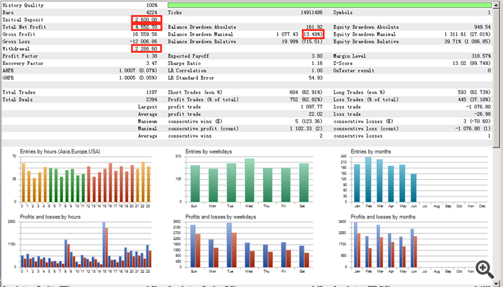503x287 pixels.
Task: Select Balance Drawdown Maximal percent 13.49%
Action: coord(313,34)
